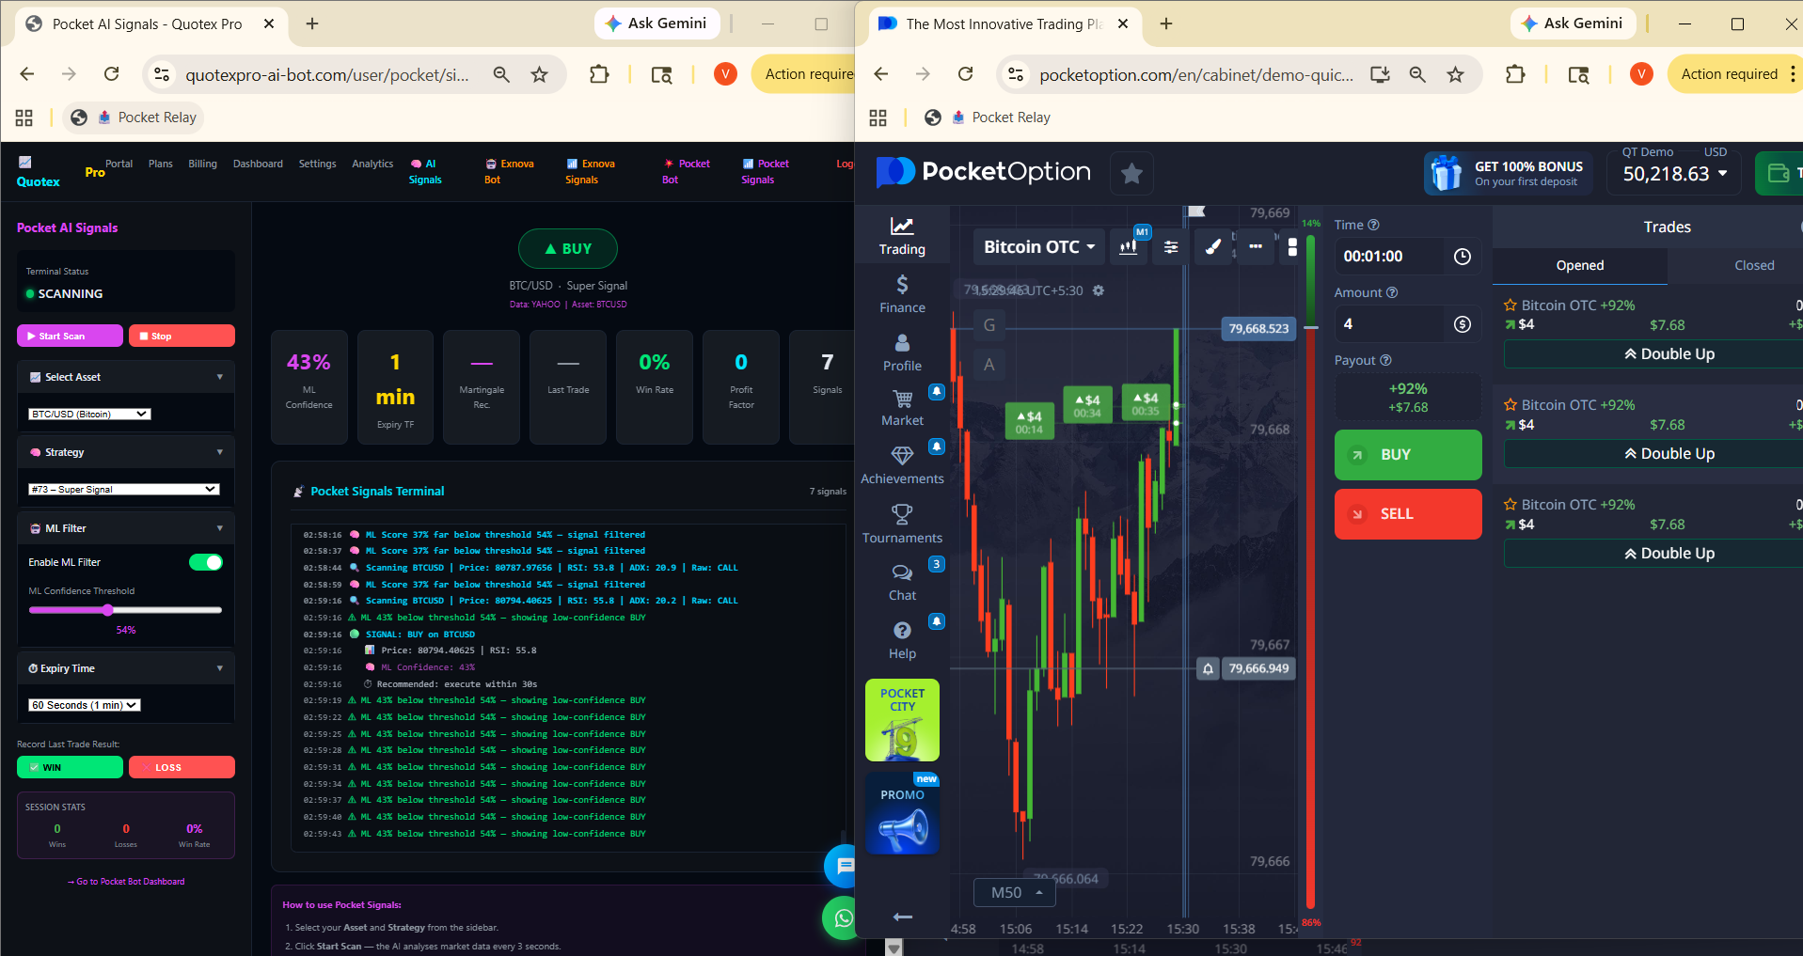Click the chart timezone gear icon
The image size is (1803, 956).
pos(1098,290)
